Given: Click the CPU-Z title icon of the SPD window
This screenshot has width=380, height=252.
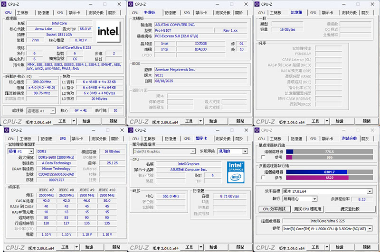Looking at the screenshot, I should click(x=5, y=130).
